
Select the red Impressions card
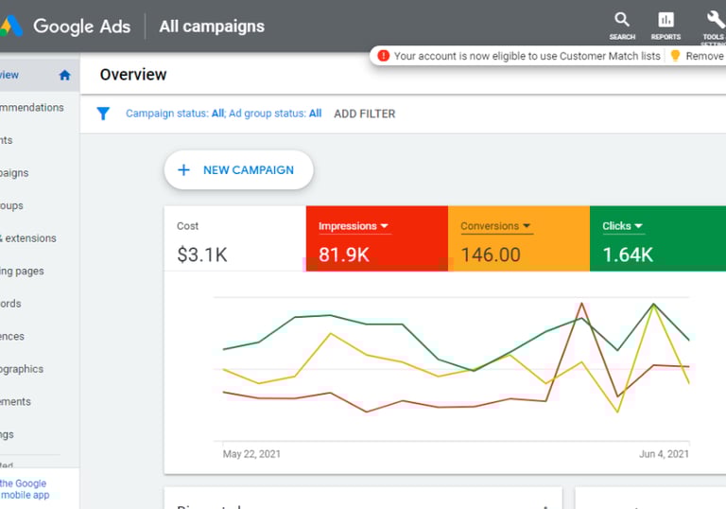pos(377,238)
